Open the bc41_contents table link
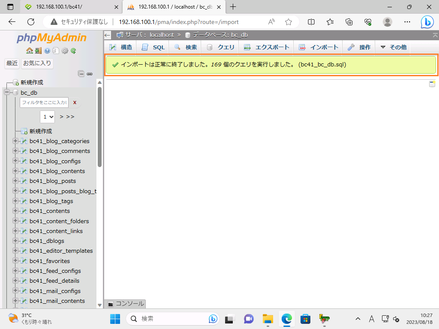This screenshot has width=439, height=329. (x=49, y=211)
